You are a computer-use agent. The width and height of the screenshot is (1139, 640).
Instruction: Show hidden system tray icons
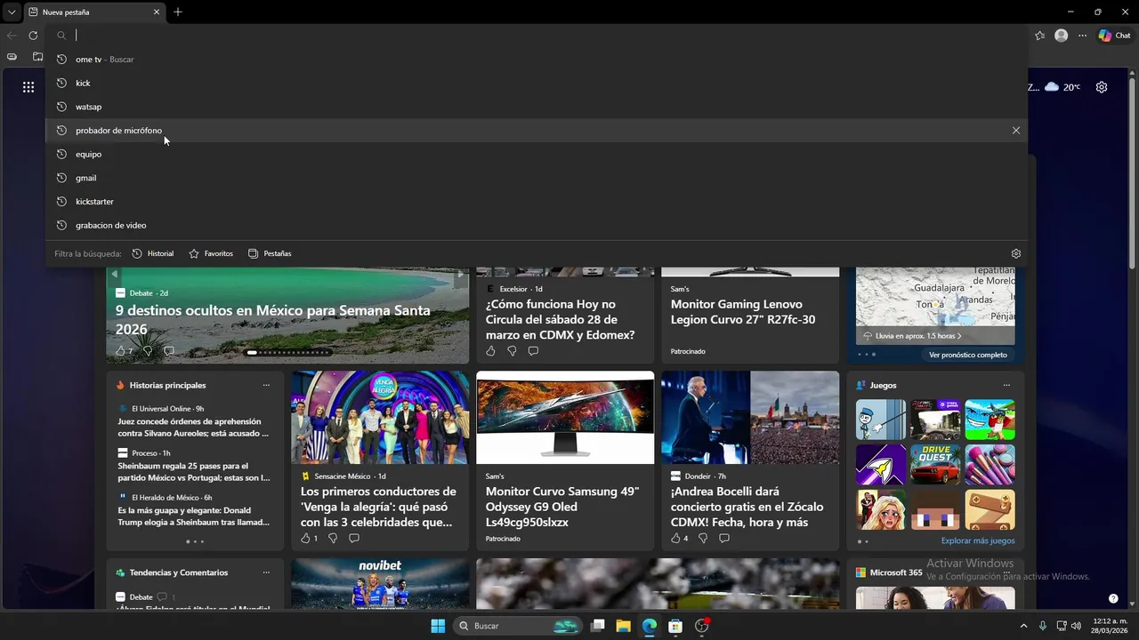(1023, 626)
